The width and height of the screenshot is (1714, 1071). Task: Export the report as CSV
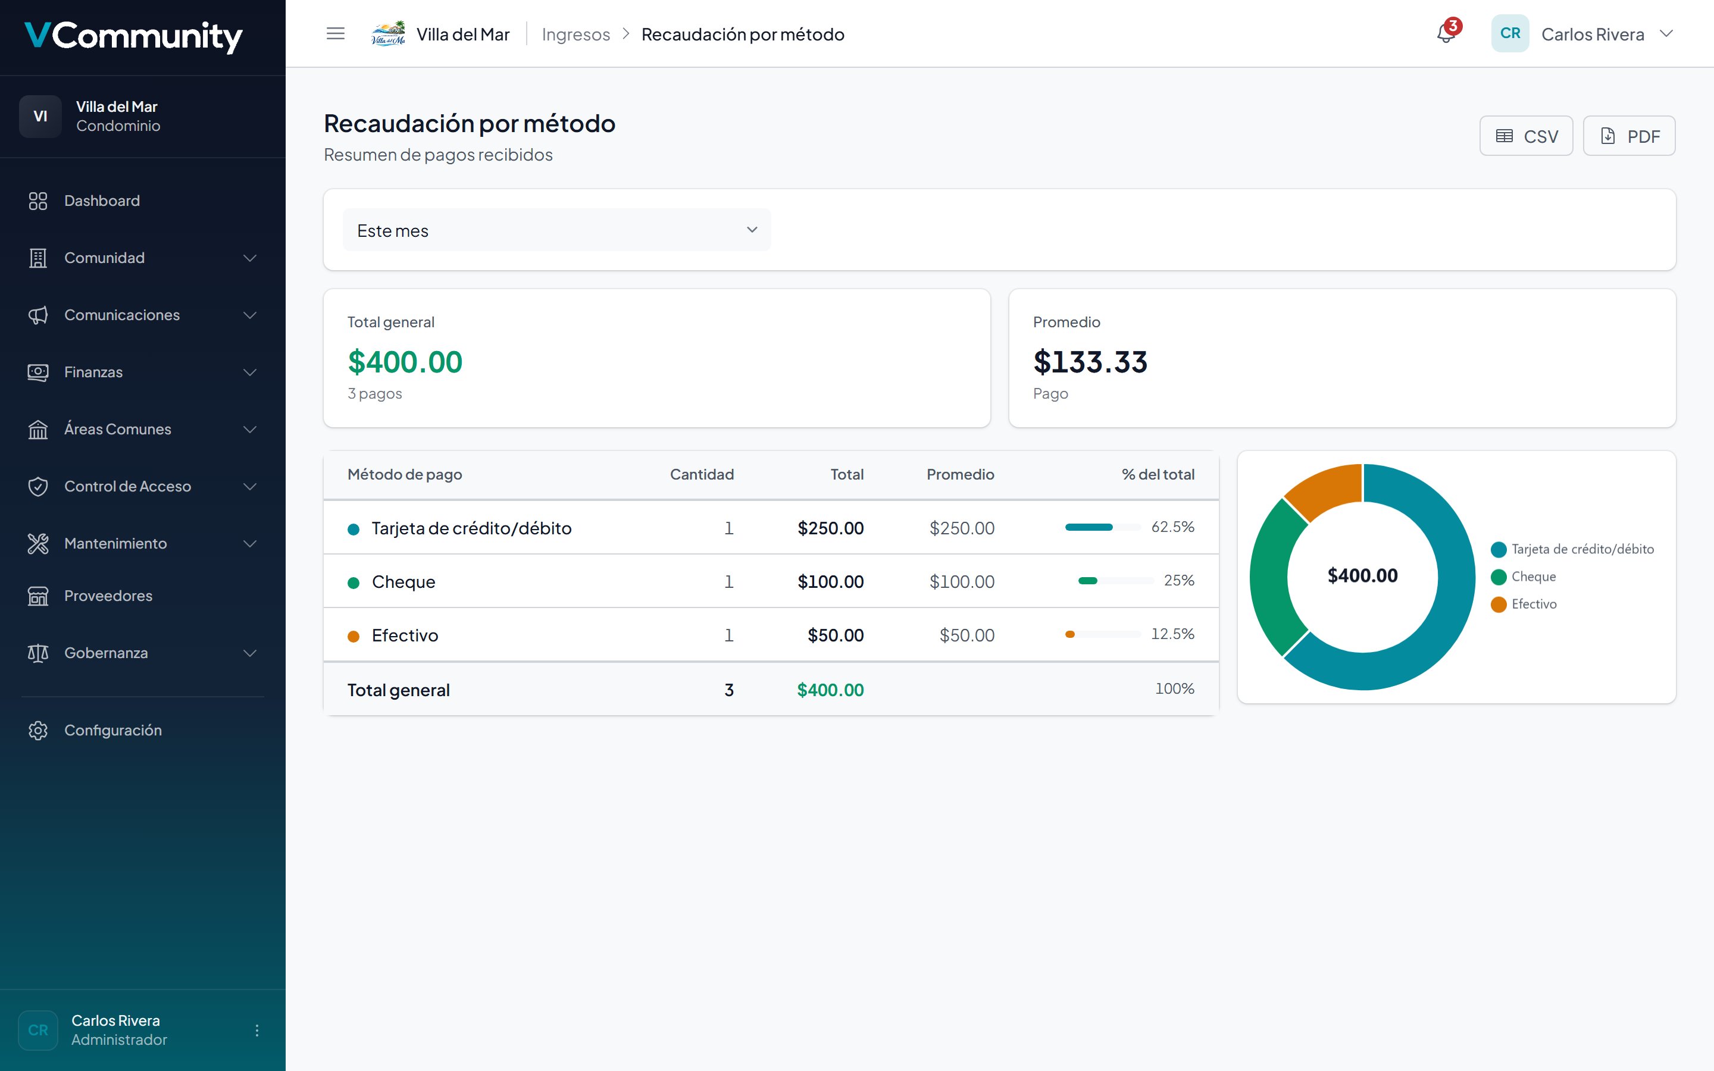[x=1527, y=136]
